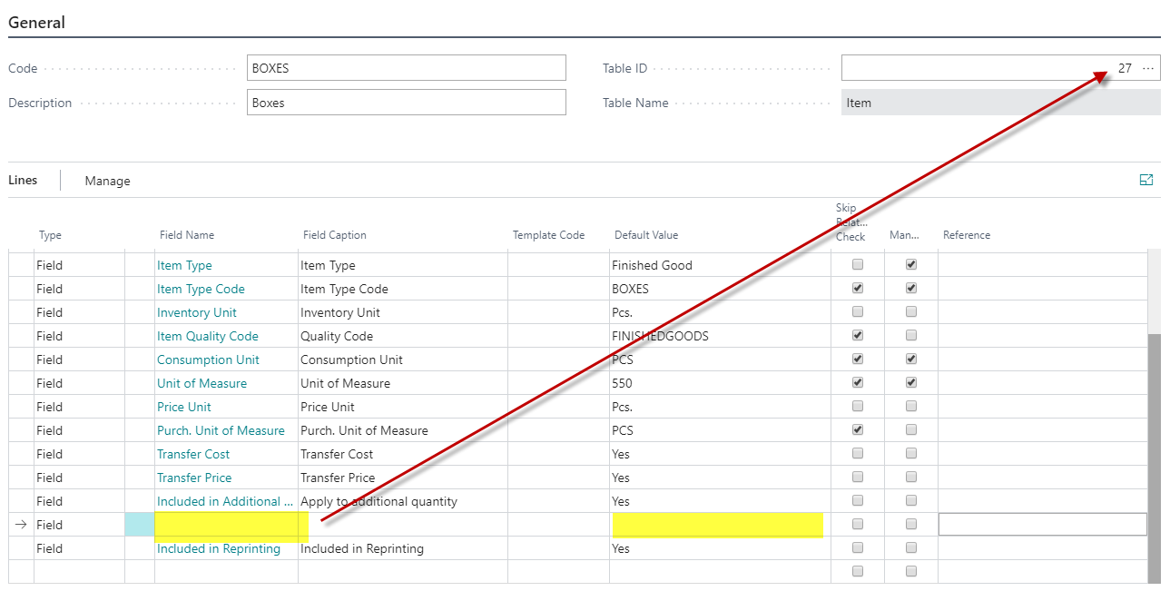Edit the Description field containing Boxes
The image size is (1170, 591).
pos(407,103)
